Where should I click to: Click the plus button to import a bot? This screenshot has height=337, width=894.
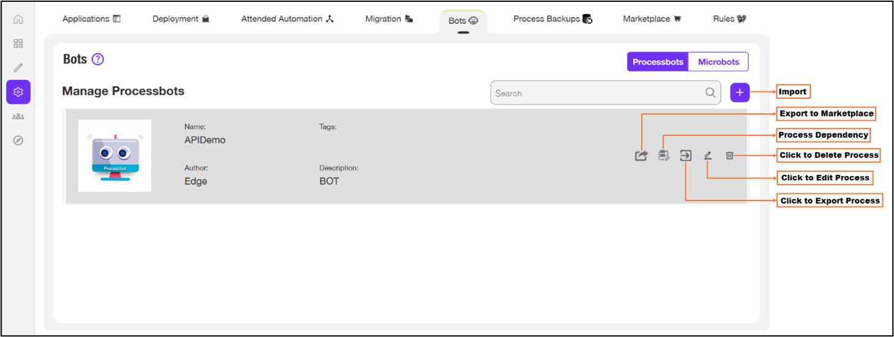point(740,93)
